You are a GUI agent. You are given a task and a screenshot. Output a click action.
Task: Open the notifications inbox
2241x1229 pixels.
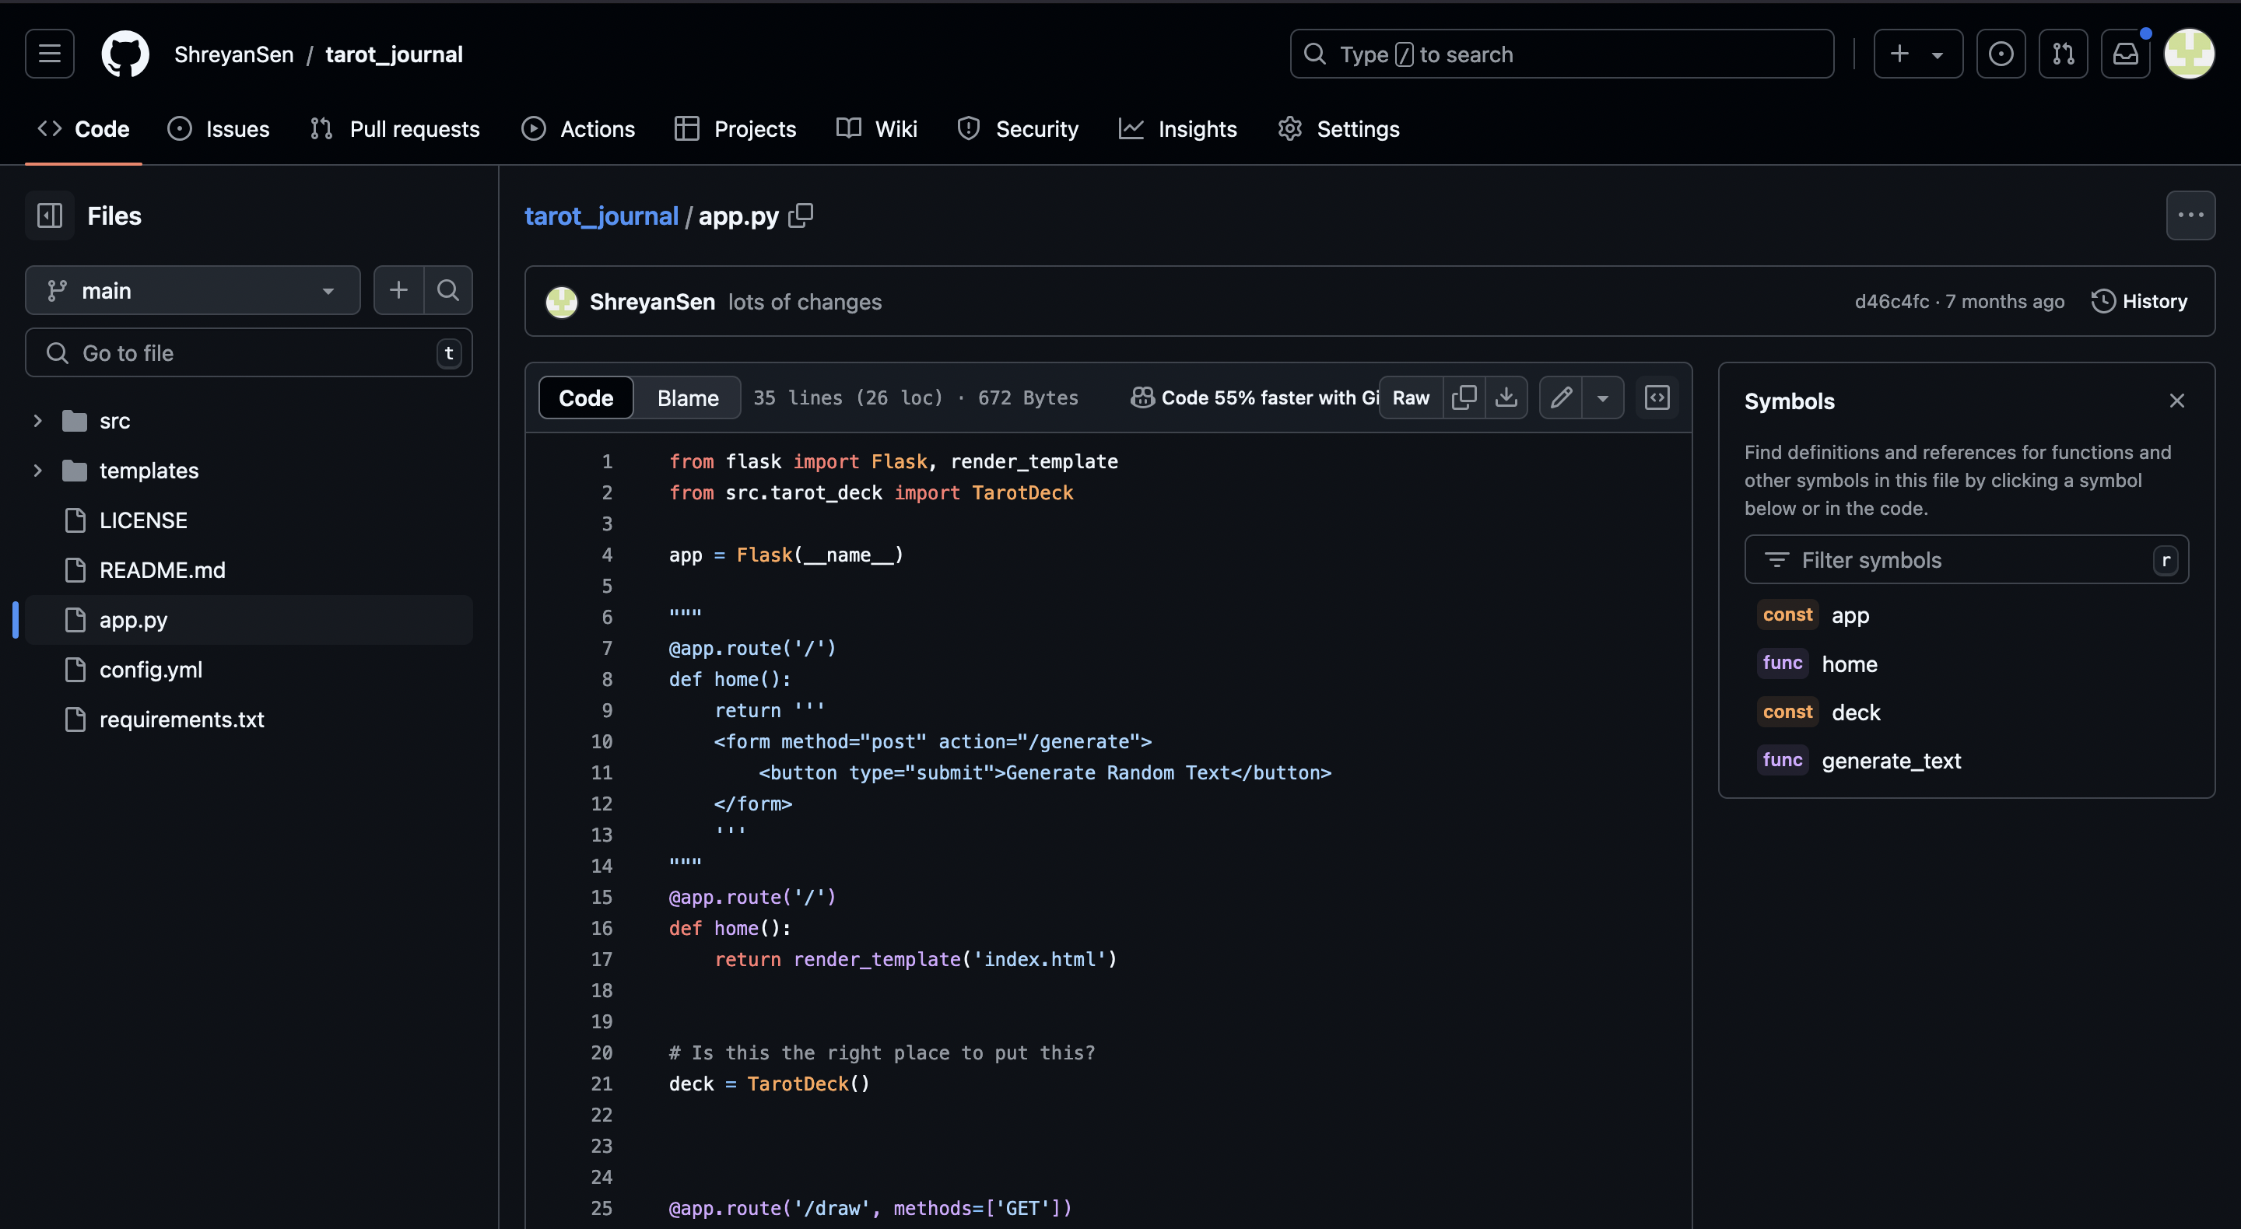coord(2124,54)
